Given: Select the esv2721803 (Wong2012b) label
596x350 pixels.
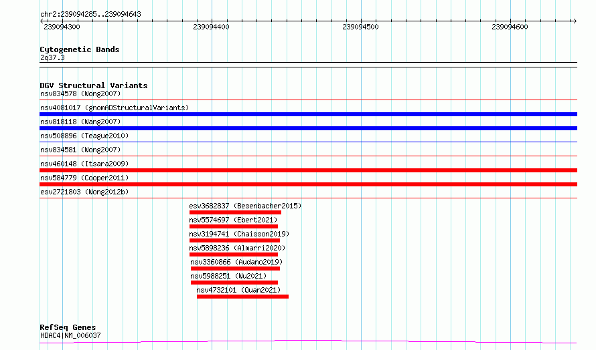Looking at the screenshot, I should point(84,192).
